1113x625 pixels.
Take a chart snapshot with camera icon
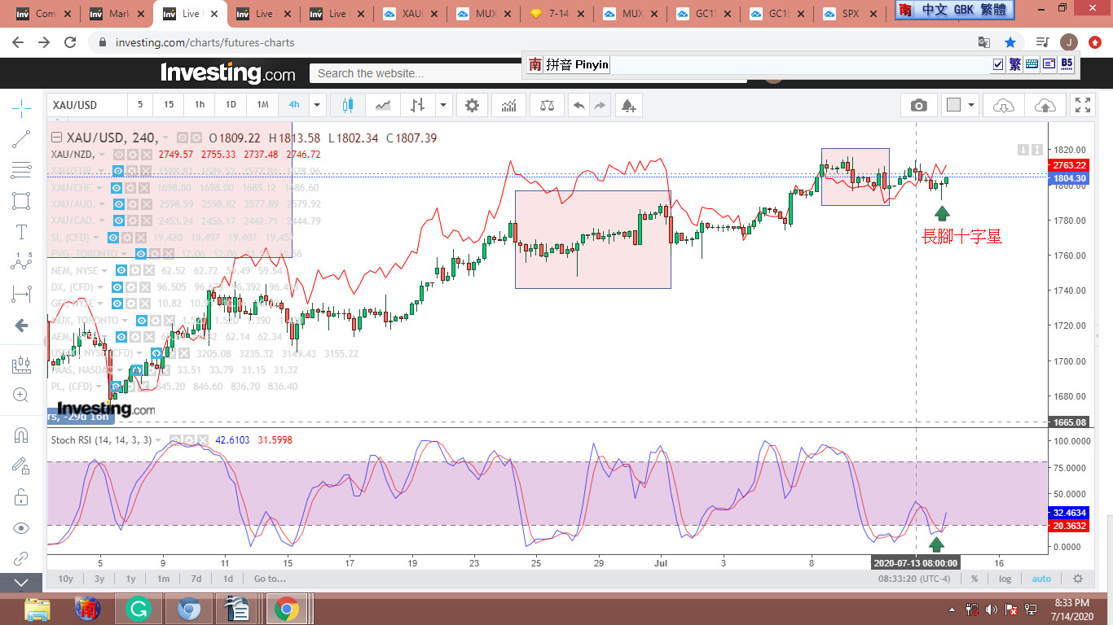(918, 105)
